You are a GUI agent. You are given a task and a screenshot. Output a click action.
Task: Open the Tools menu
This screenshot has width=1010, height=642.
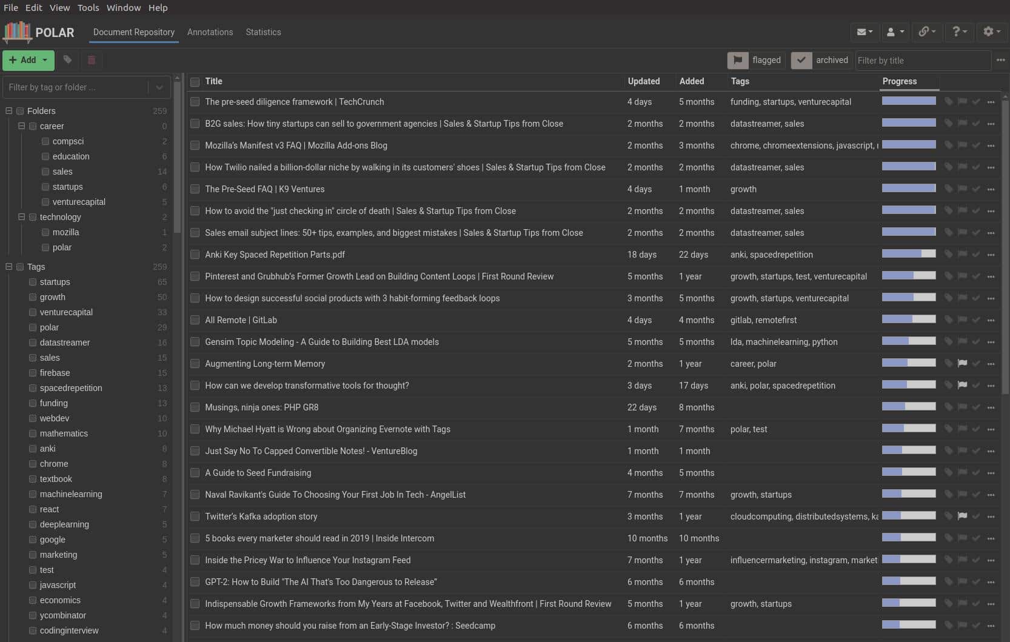[x=88, y=8]
